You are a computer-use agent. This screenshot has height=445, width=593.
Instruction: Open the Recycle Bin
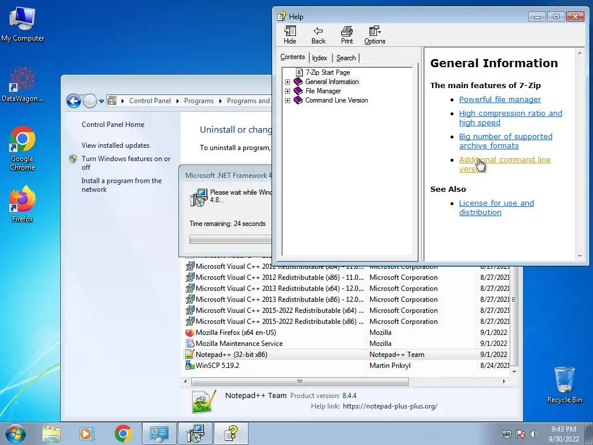point(564,385)
